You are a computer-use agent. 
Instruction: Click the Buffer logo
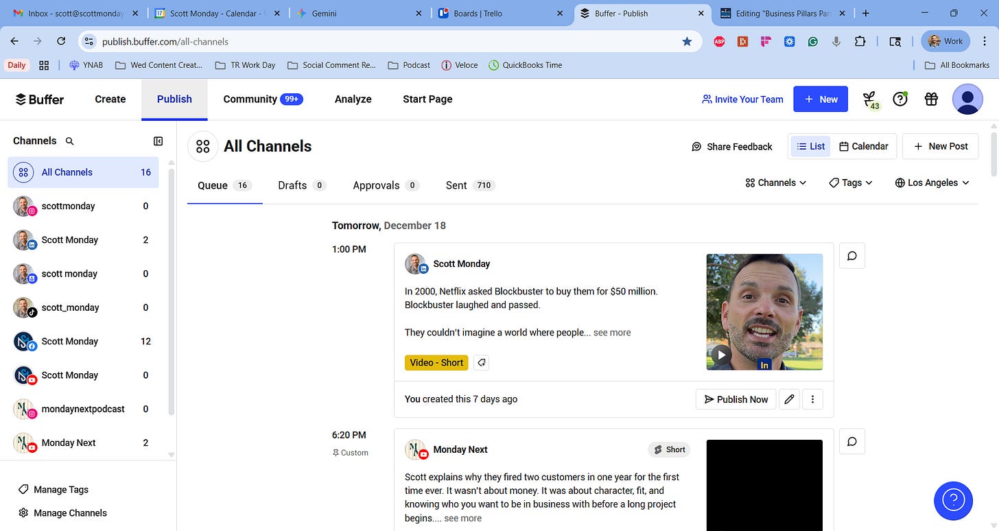(40, 99)
